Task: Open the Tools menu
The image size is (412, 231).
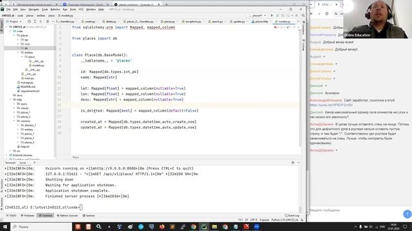Action: click(x=73, y=10)
